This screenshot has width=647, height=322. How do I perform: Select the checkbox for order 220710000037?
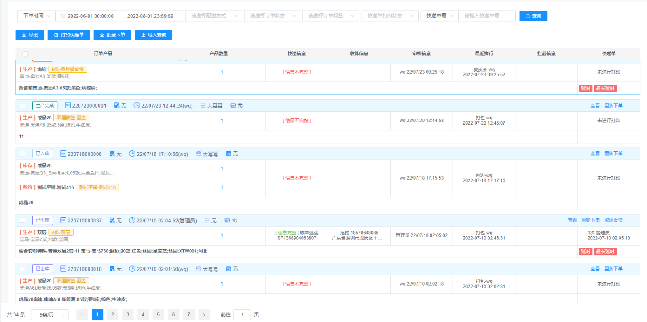point(23,220)
